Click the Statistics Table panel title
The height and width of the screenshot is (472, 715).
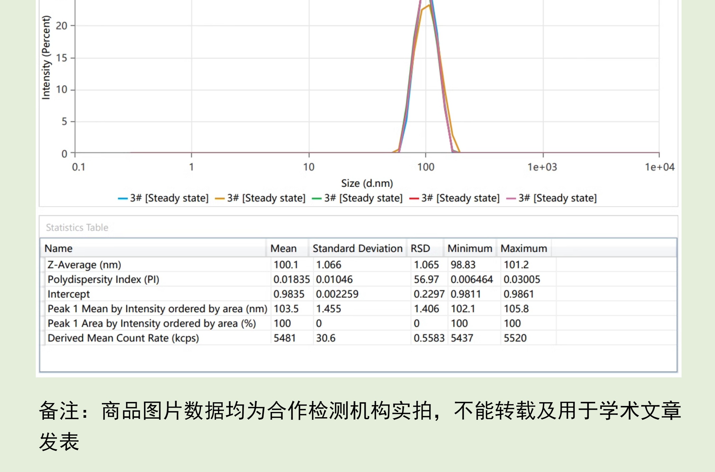77,228
